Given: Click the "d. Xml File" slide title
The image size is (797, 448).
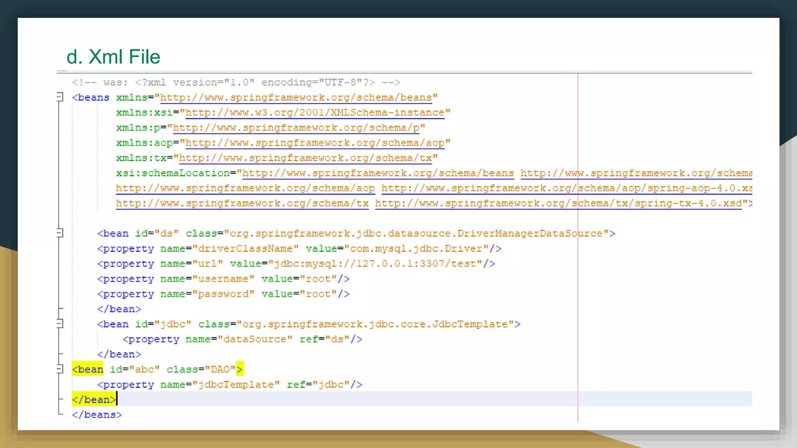Looking at the screenshot, I should coord(113,57).
